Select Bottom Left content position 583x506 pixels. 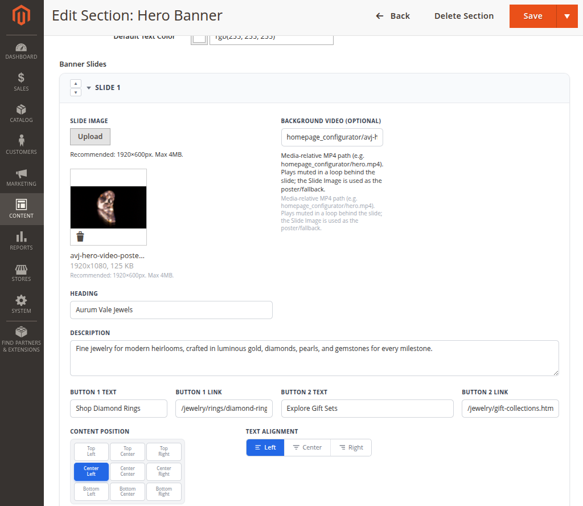tap(91, 492)
